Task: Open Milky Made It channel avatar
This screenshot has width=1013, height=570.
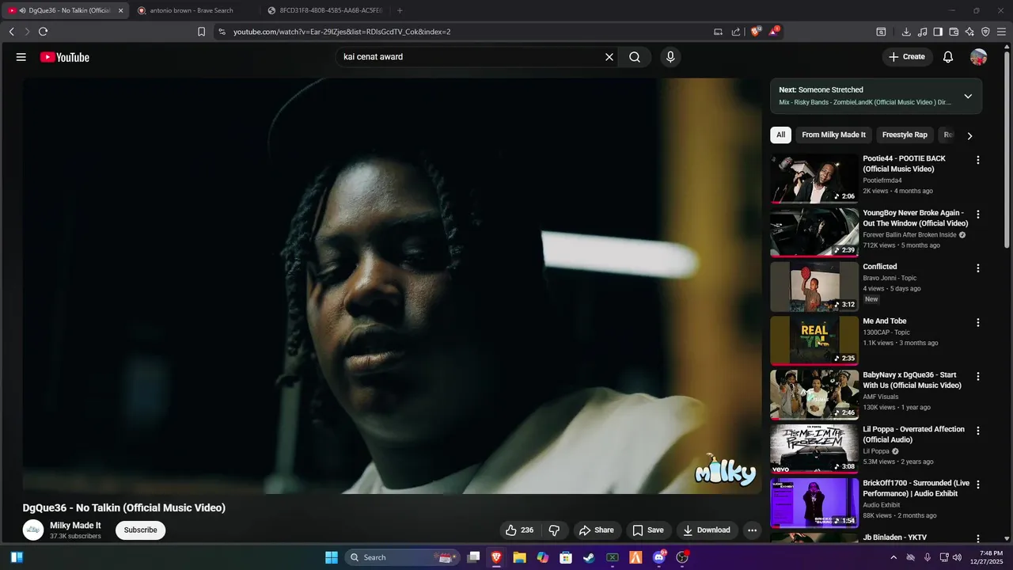Action: click(x=33, y=530)
